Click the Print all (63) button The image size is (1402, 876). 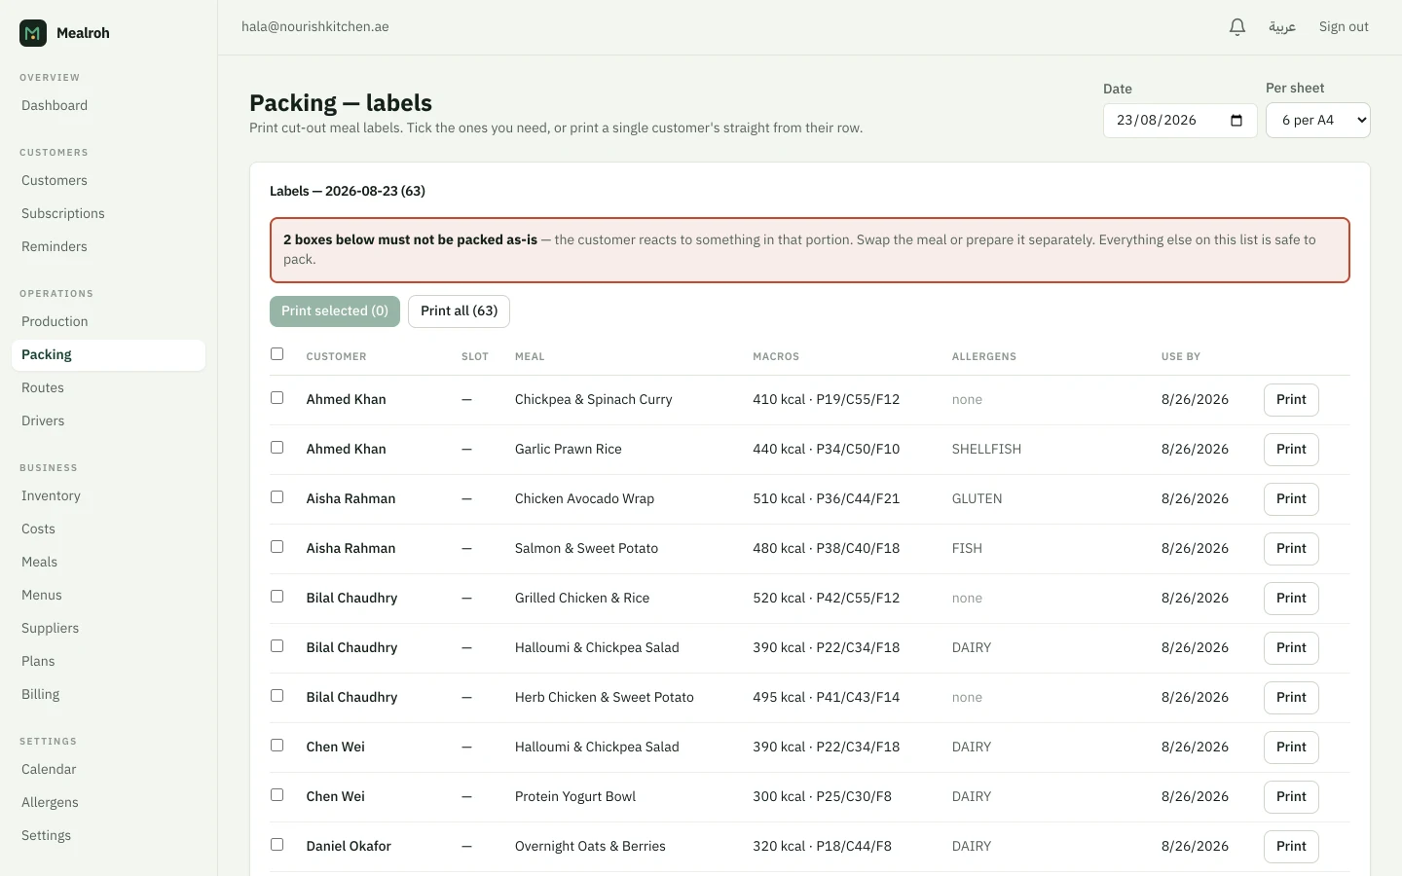pyautogui.click(x=459, y=311)
